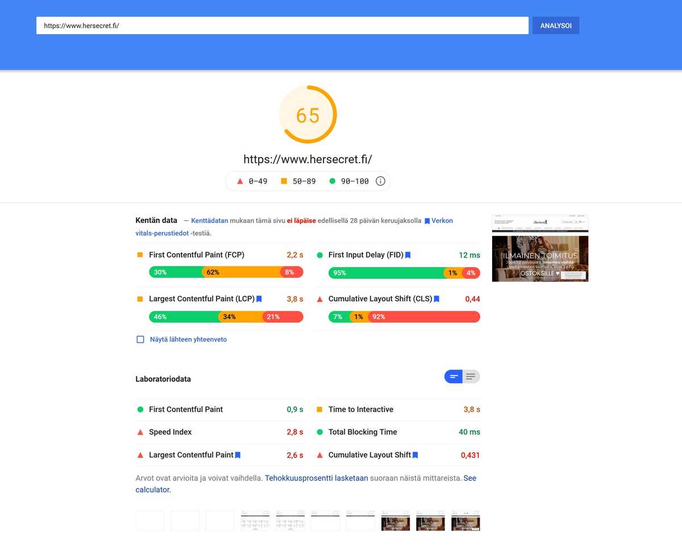Click the green pass circle beside First Contentful Paint
This screenshot has height=546, width=682.
click(x=140, y=409)
